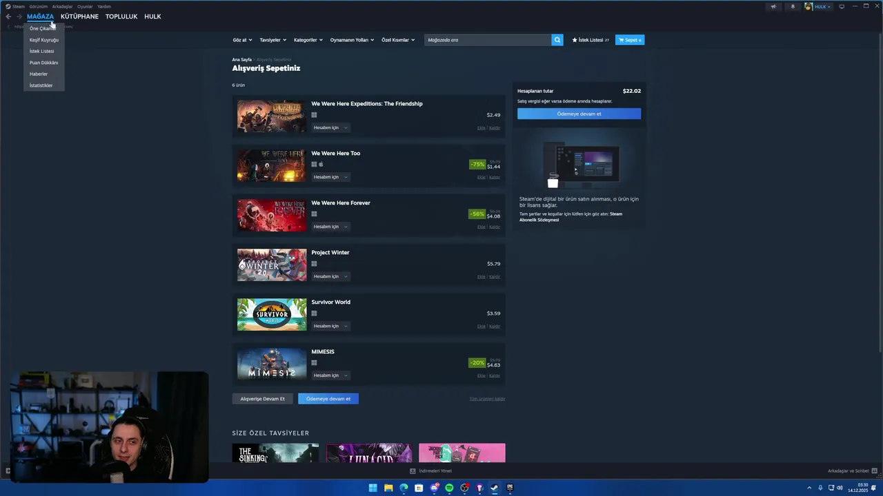Click Ekle for Survivor World
Image resolution: width=883 pixels, height=496 pixels.
click(x=482, y=327)
